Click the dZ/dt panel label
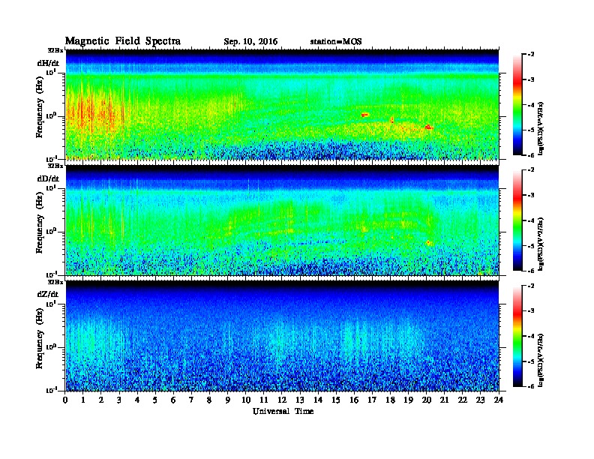The height and width of the screenshot is (459, 594). click(48, 294)
